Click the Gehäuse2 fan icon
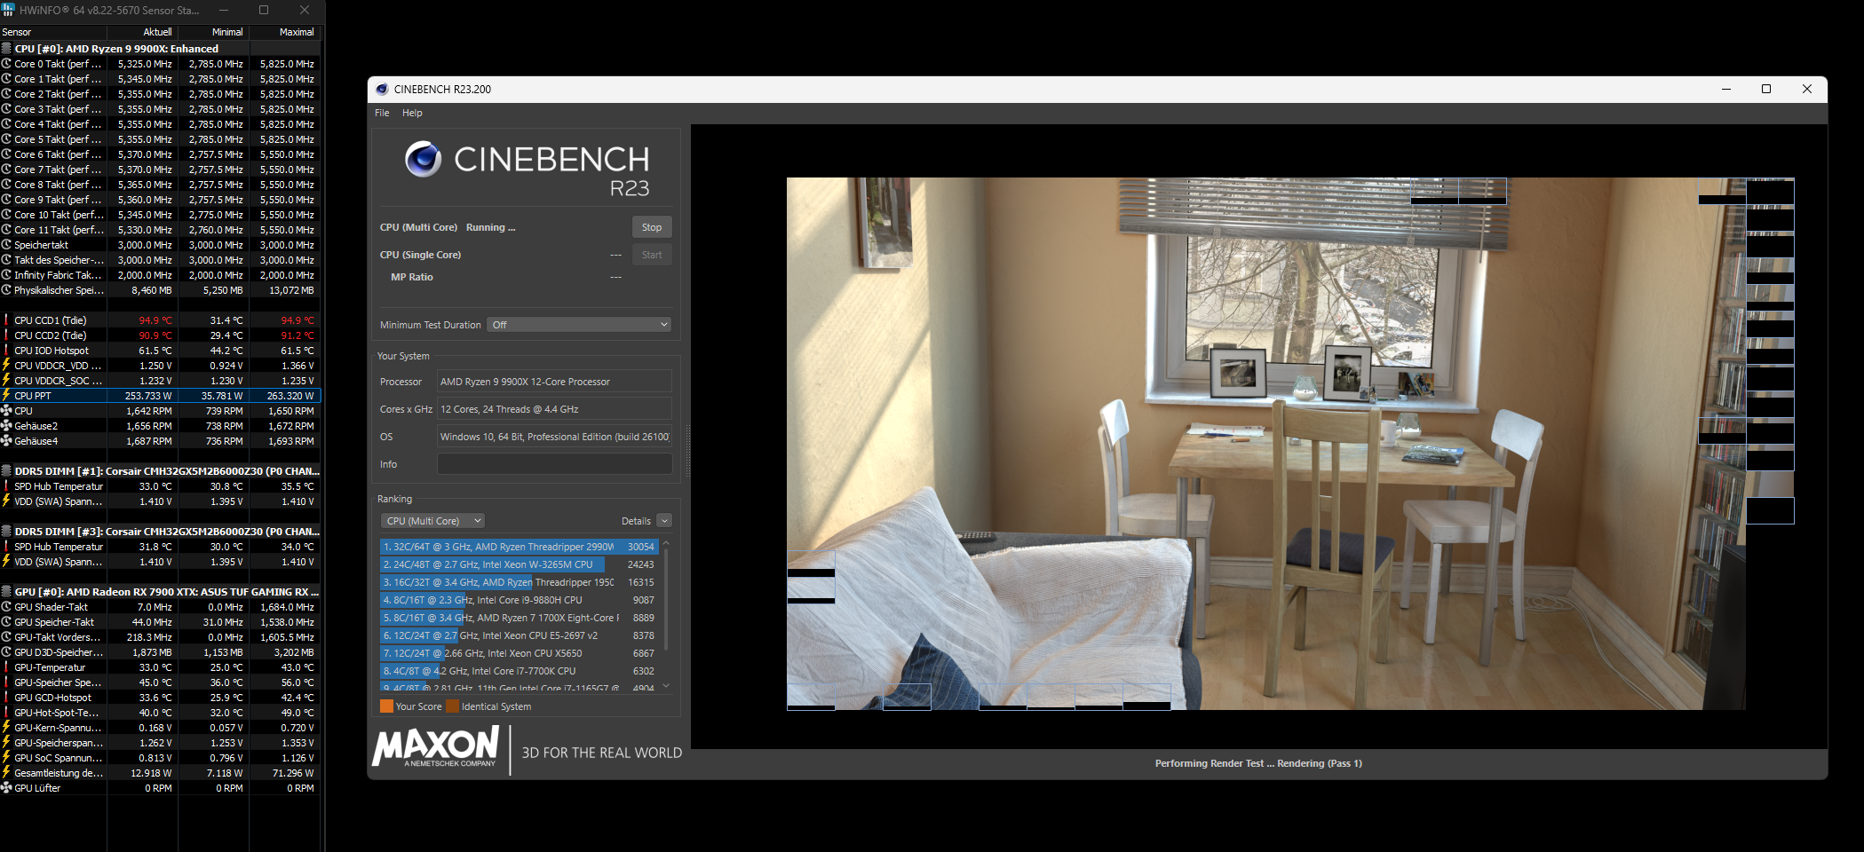This screenshot has height=852, width=1864. (6, 426)
